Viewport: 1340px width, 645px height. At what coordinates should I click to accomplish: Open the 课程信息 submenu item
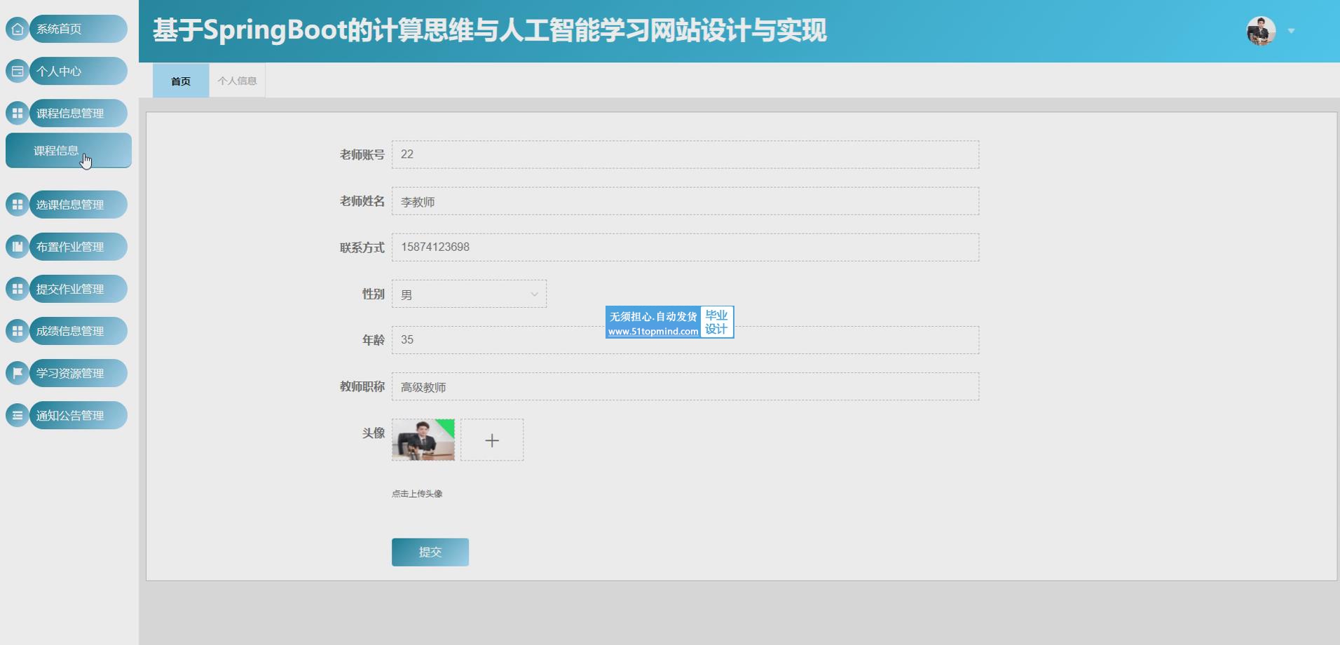68,151
